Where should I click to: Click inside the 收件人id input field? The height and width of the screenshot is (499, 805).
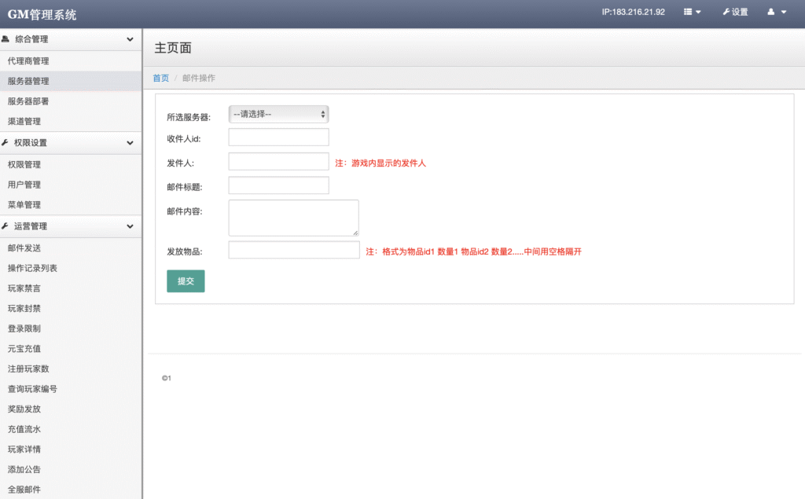click(x=278, y=137)
